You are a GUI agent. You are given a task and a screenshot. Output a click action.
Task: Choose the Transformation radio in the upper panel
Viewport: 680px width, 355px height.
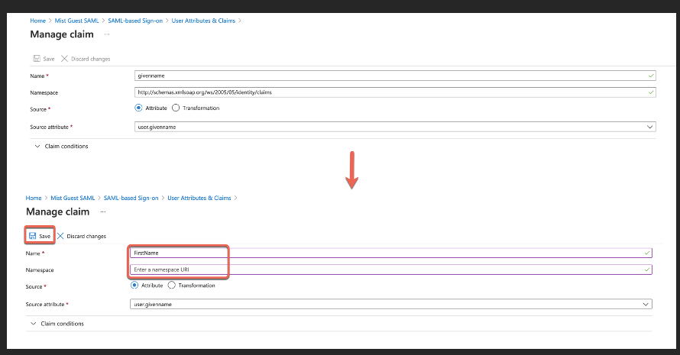coord(176,108)
